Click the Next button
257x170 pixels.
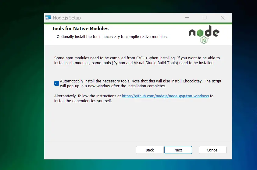click(178, 150)
